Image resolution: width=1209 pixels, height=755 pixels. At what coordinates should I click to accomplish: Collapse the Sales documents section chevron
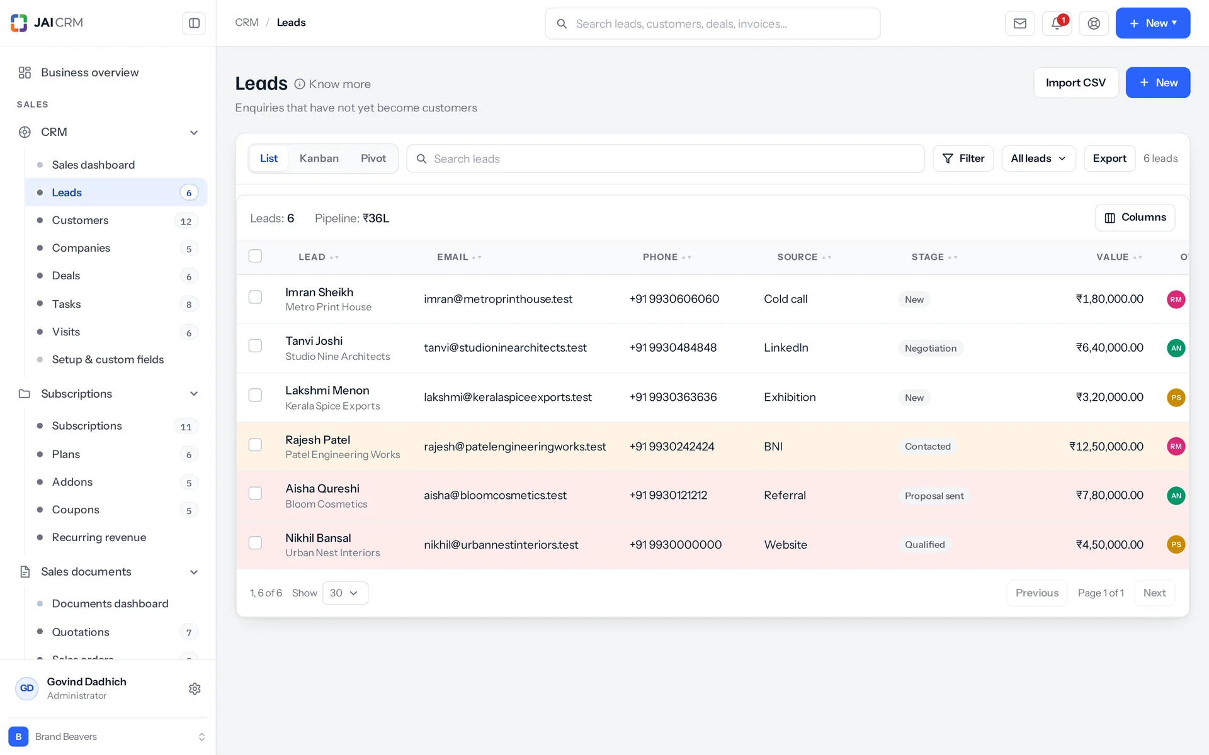[x=194, y=572]
